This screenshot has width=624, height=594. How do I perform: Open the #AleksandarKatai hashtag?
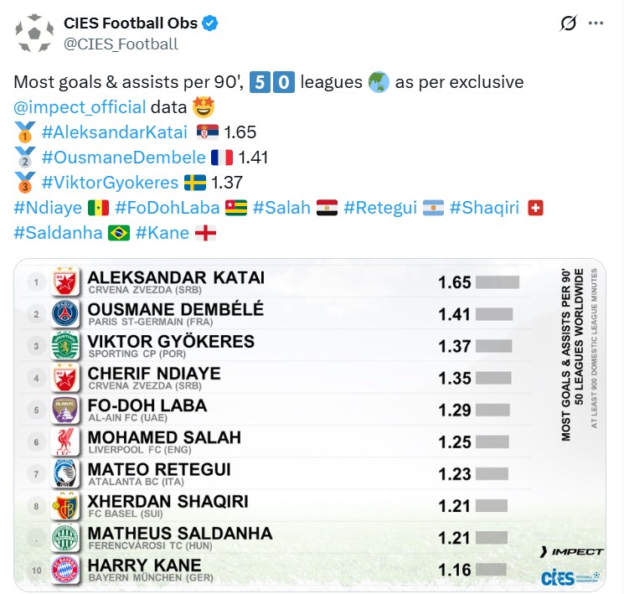[115, 132]
